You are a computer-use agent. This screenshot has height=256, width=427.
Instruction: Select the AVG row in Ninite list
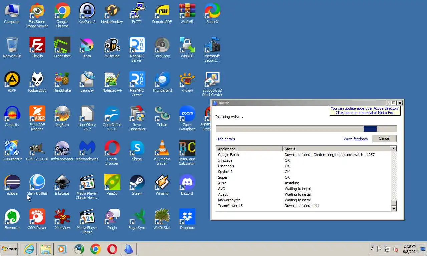click(x=303, y=189)
